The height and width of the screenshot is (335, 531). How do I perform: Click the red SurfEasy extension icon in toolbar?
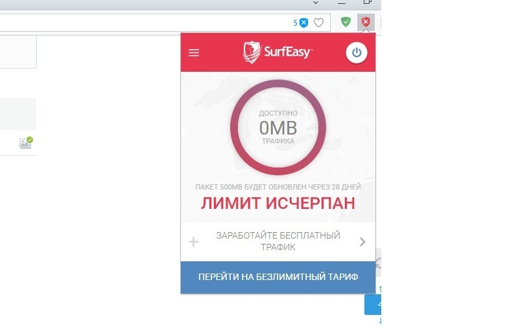366,22
